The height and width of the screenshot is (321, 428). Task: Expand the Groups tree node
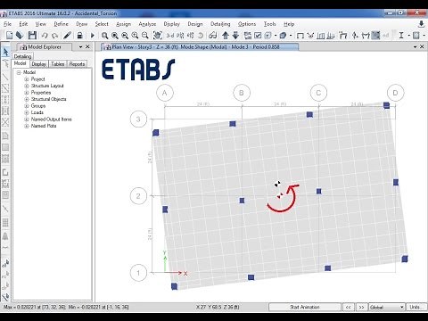(27, 106)
